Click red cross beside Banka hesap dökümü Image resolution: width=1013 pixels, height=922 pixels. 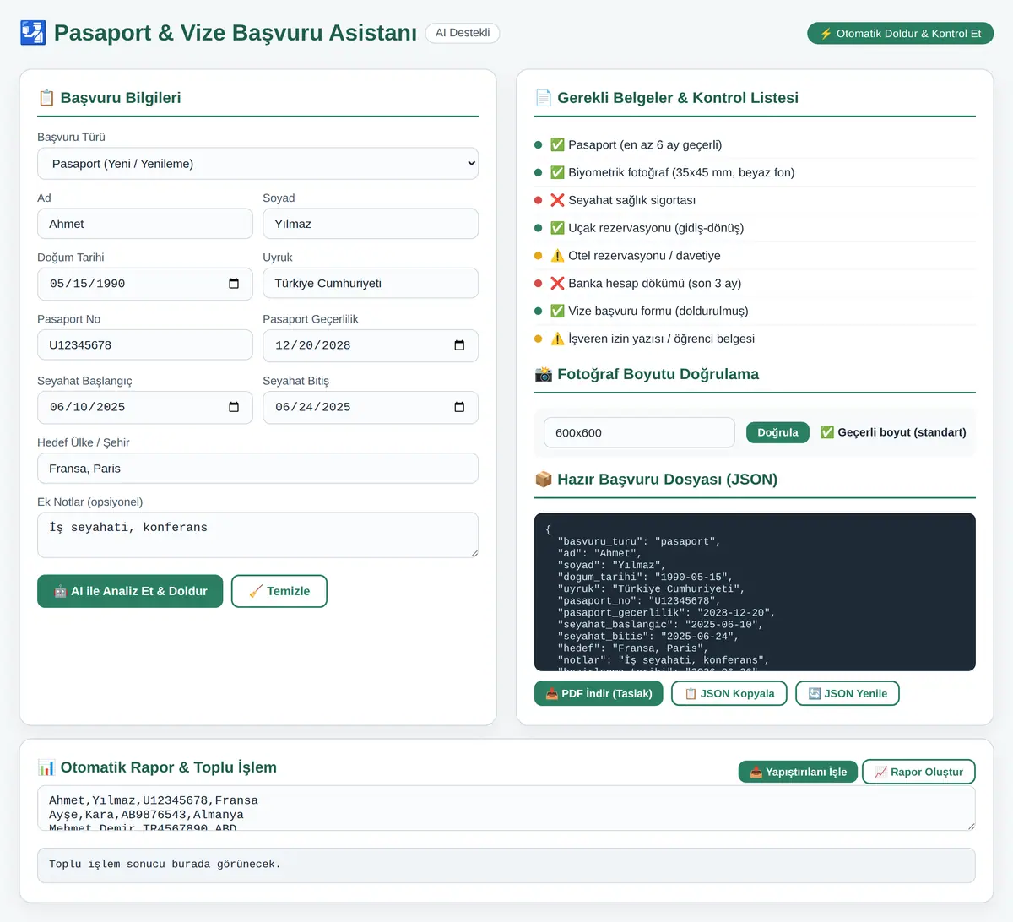(557, 284)
